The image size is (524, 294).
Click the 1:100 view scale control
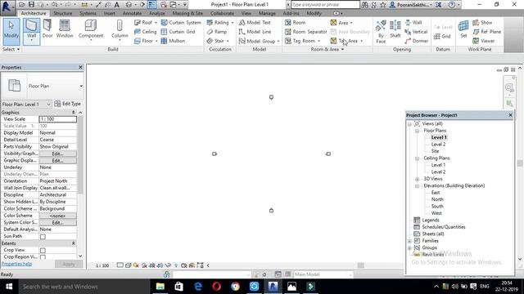(x=102, y=265)
